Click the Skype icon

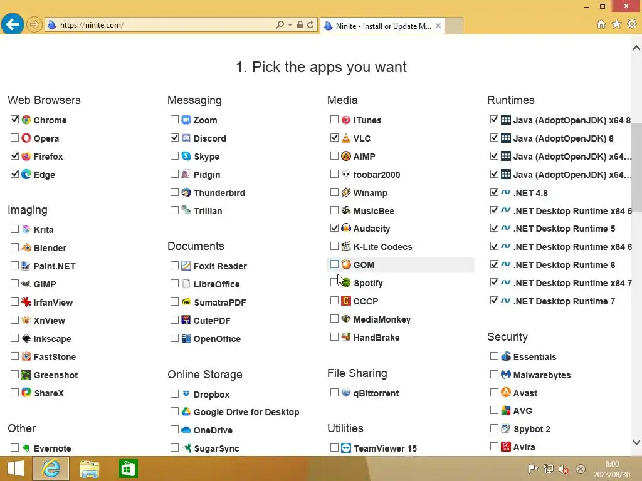[186, 156]
